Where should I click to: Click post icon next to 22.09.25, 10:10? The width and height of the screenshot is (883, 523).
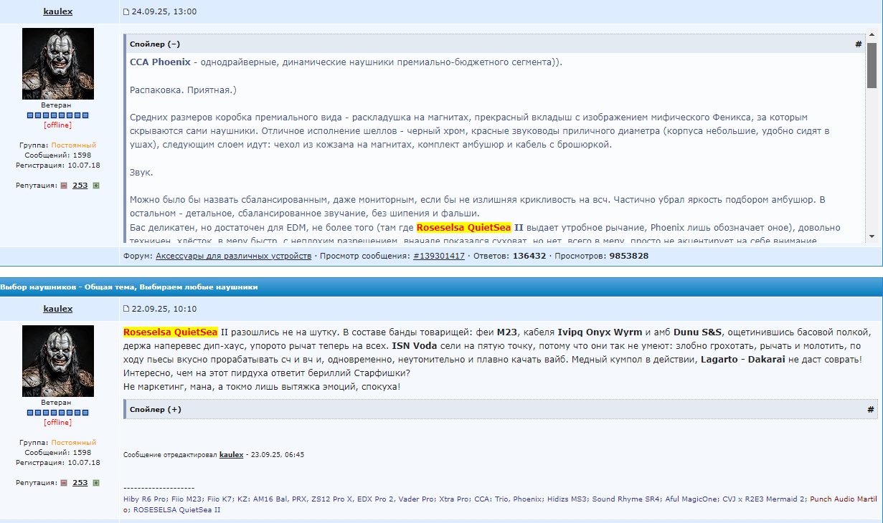click(126, 310)
